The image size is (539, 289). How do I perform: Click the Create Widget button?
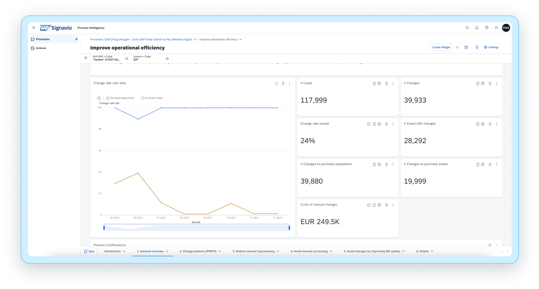click(441, 47)
